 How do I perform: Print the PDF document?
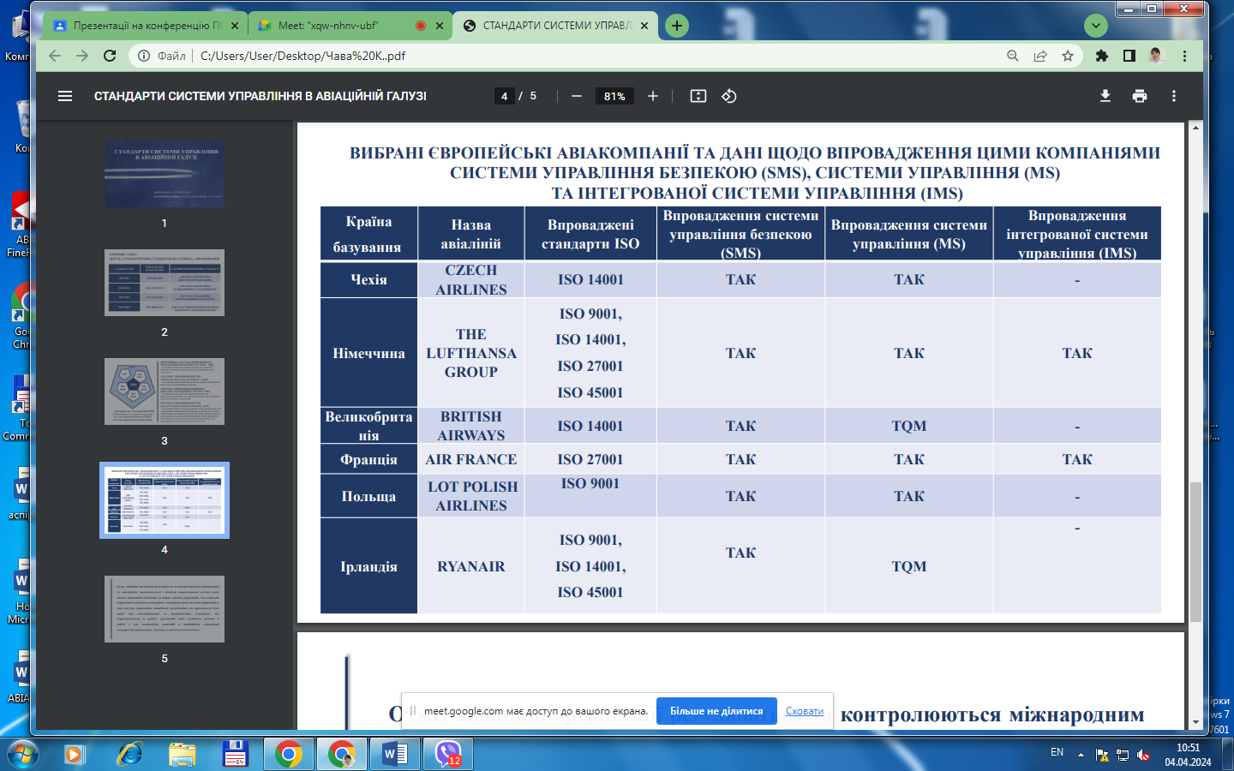1140,96
